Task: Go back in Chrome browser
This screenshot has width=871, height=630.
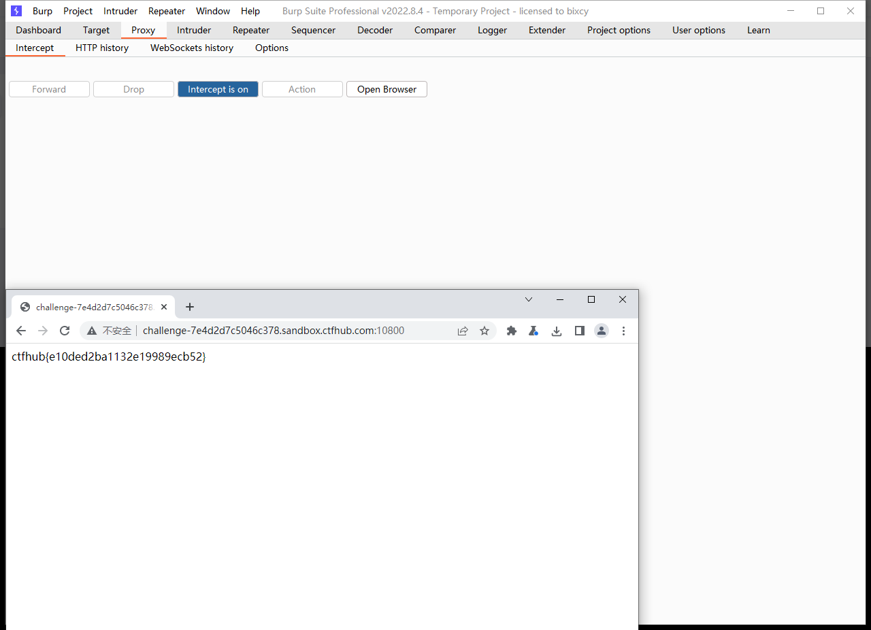Action: (21, 331)
